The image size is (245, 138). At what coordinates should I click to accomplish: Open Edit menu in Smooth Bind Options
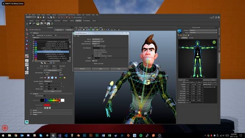tap(75, 36)
